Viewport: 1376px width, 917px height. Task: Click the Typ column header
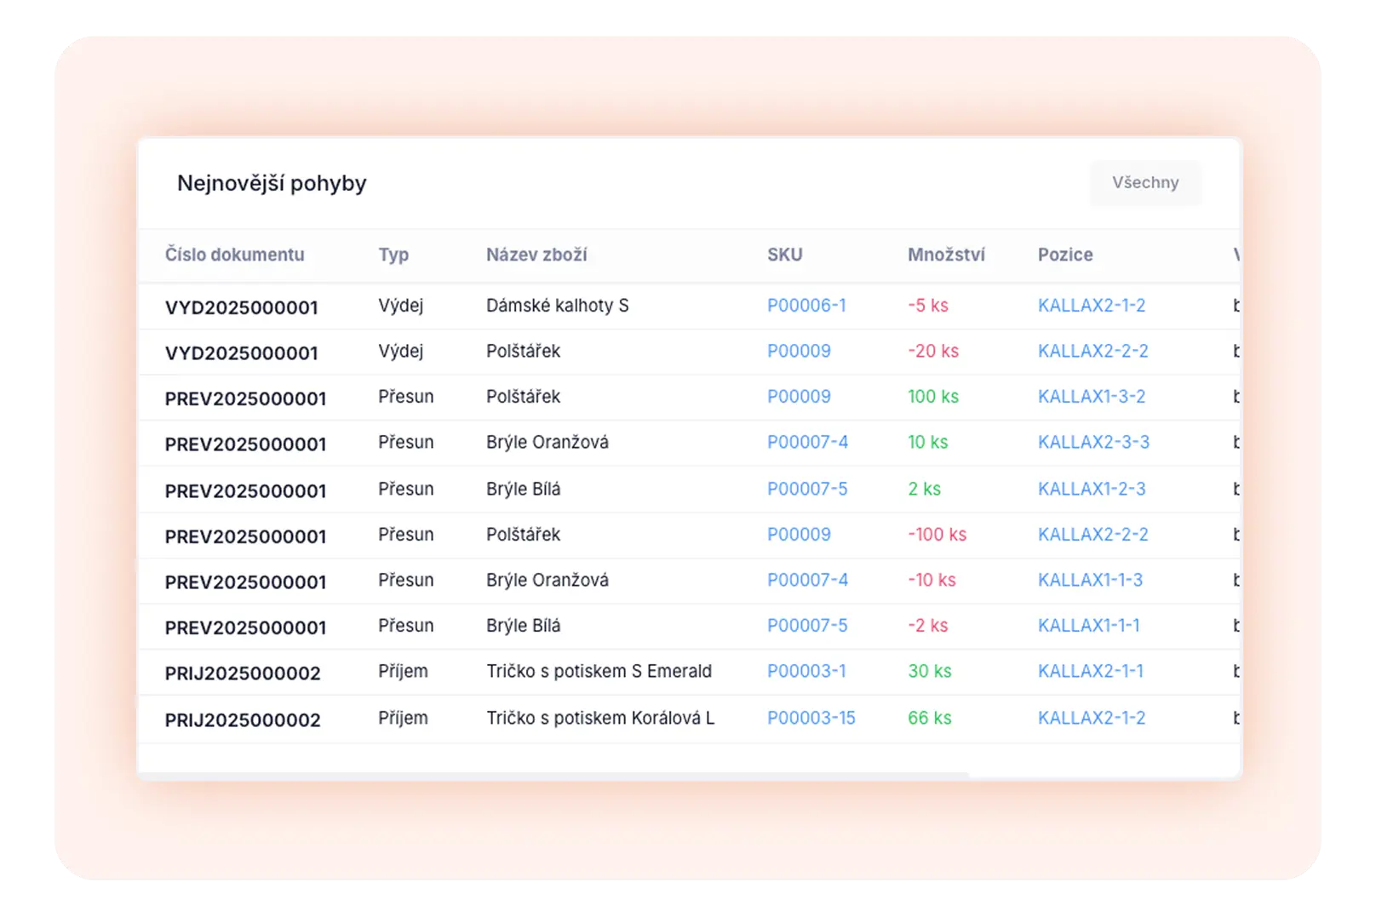393,255
